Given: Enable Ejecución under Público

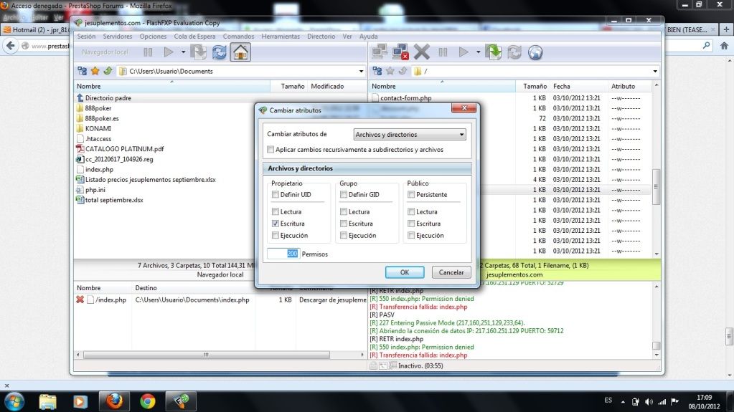Looking at the screenshot, I should (x=411, y=235).
